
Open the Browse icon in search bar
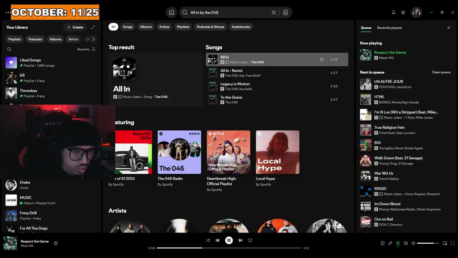coord(286,13)
